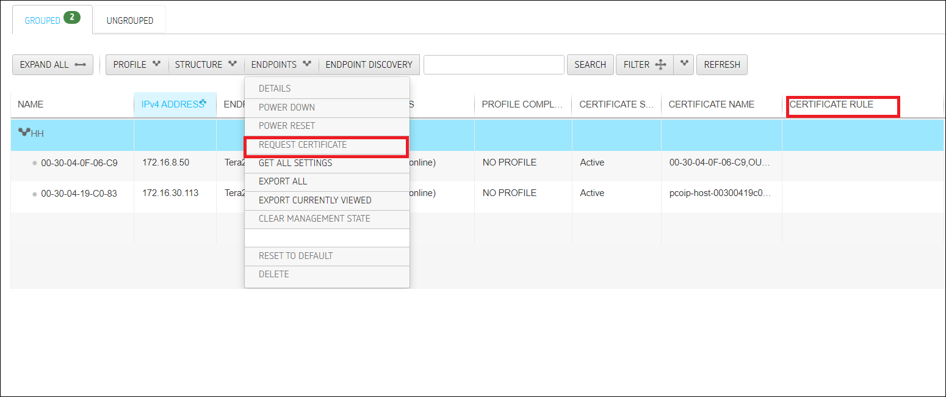Switch to the GROUPED tab
Screen dimensions: 946x397
pyautogui.click(x=52, y=20)
